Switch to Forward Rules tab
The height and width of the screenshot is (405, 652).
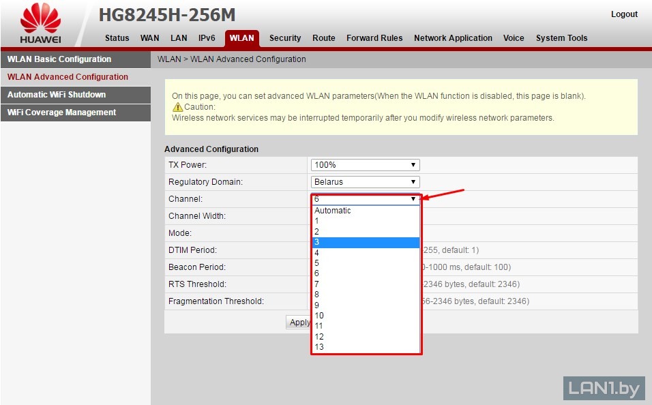tap(374, 37)
